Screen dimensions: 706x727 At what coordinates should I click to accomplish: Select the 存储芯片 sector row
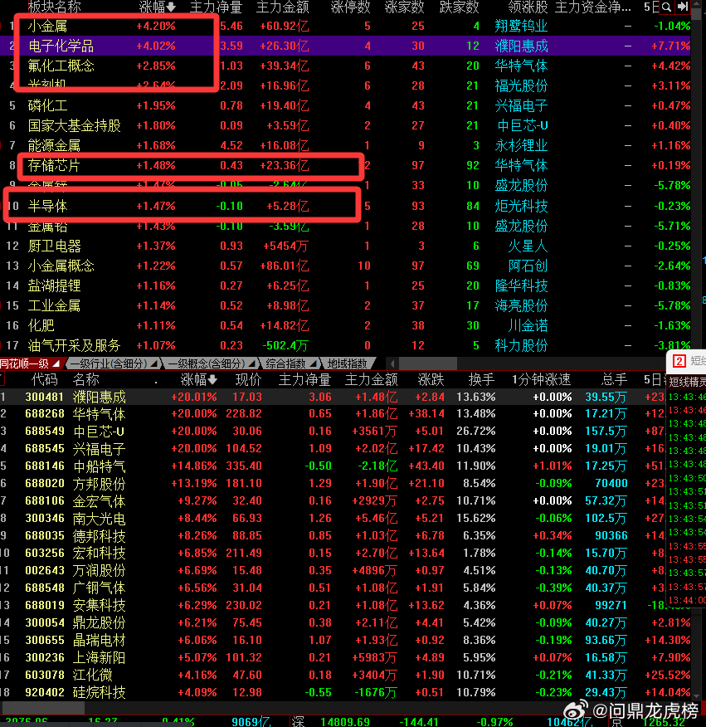click(x=345, y=165)
